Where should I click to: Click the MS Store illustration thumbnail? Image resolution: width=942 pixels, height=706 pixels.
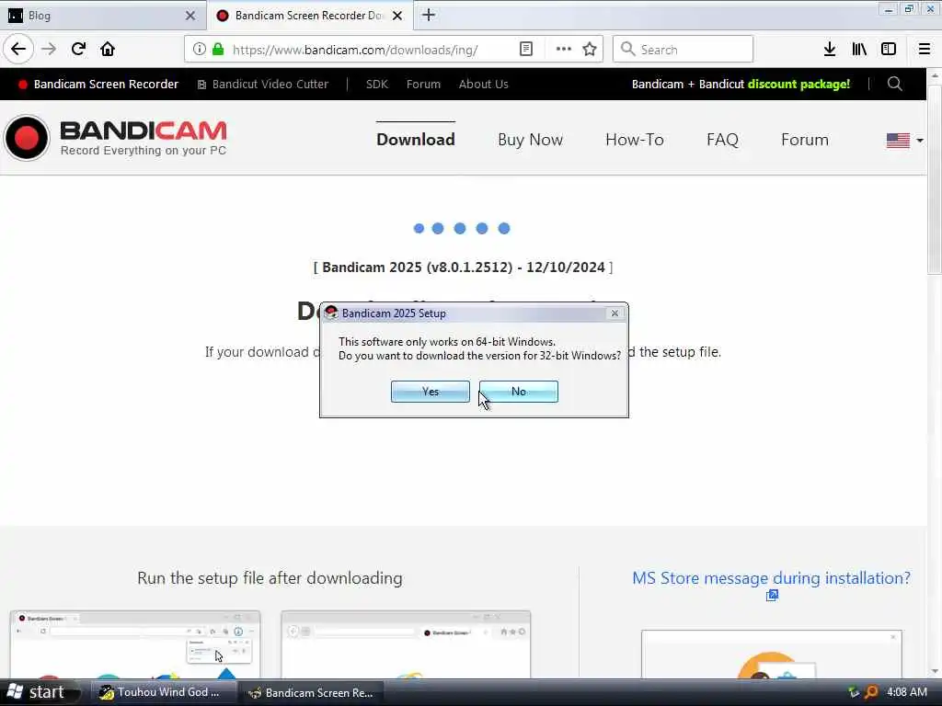pos(772,655)
